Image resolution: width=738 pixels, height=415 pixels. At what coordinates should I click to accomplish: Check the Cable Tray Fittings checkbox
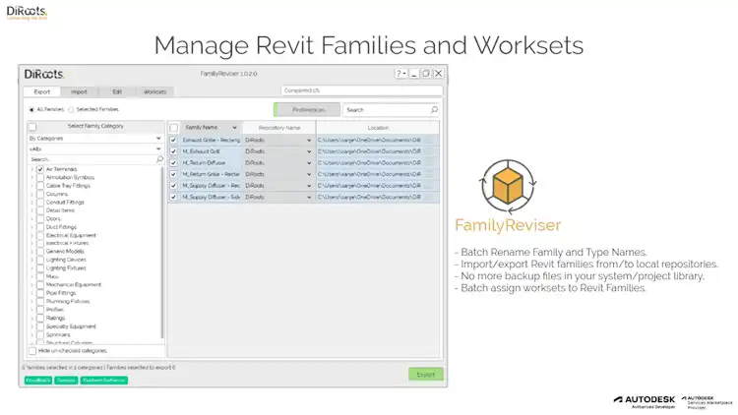coord(40,186)
